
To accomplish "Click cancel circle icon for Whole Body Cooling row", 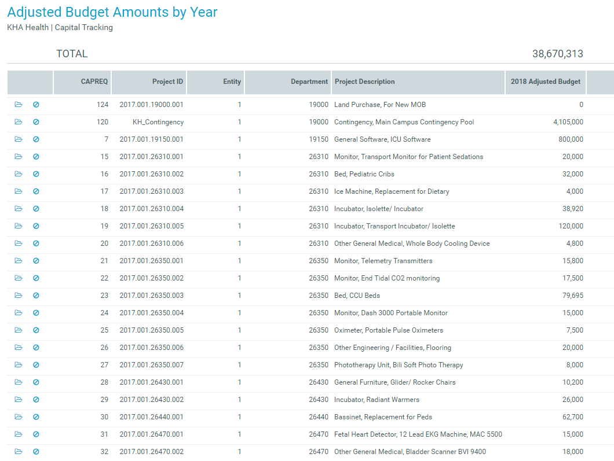I will [x=36, y=243].
